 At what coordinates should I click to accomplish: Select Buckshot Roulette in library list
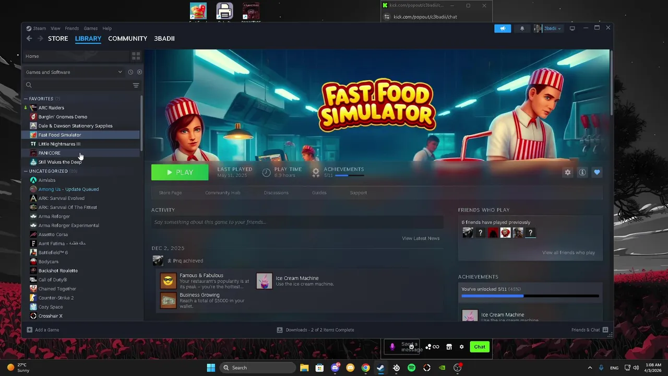pos(81,271)
